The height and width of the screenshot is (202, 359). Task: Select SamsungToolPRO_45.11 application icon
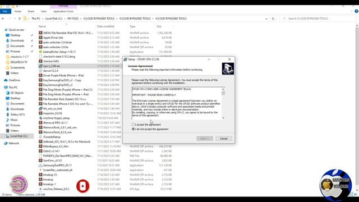click(40, 166)
